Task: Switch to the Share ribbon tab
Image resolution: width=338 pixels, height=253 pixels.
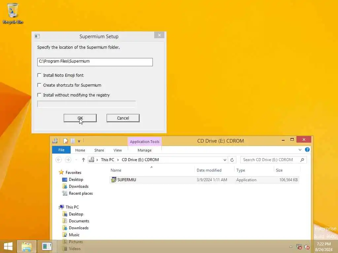Action: (x=99, y=150)
